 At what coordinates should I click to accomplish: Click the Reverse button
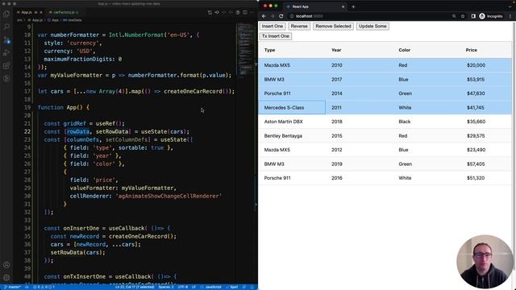(299, 27)
